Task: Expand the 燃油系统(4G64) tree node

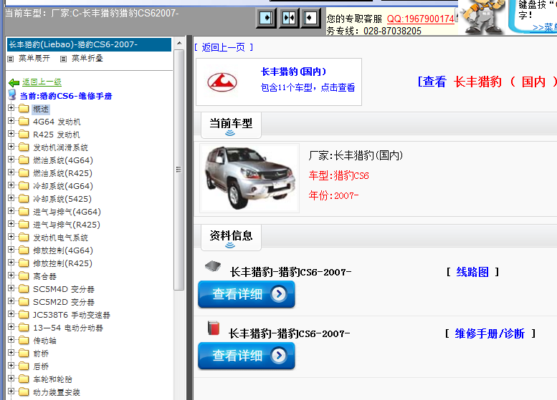Action: pos(11,160)
